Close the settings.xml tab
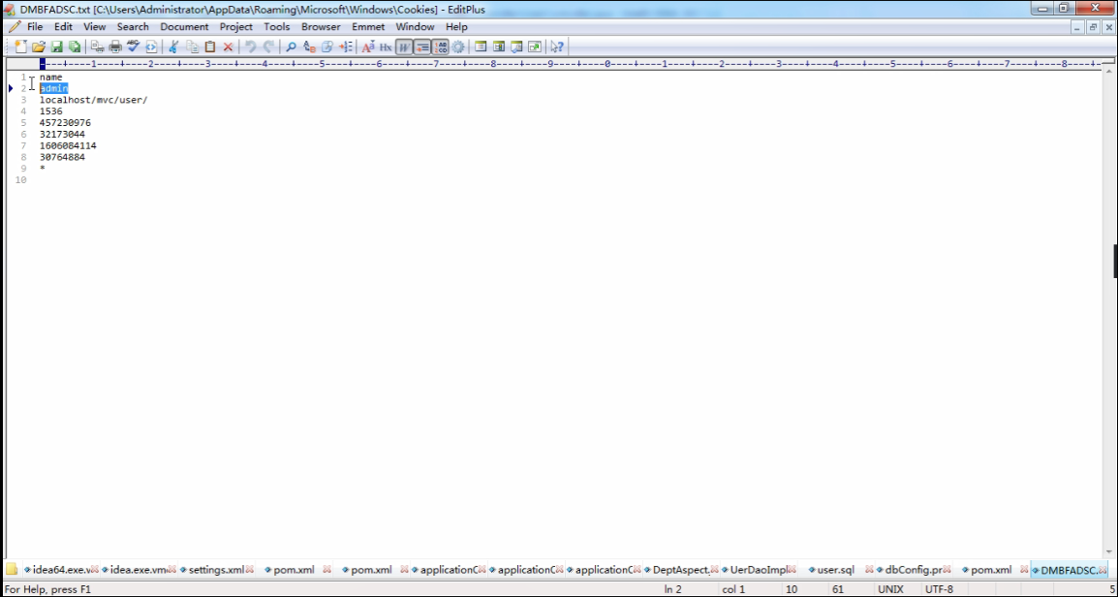The image size is (1118, 597). pyautogui.click(x=250, y=570)
